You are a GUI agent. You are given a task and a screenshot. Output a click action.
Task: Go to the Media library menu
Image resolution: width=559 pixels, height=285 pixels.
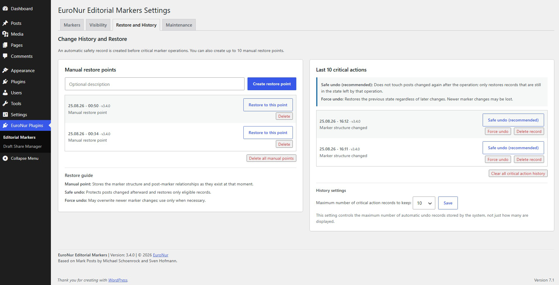25,34
